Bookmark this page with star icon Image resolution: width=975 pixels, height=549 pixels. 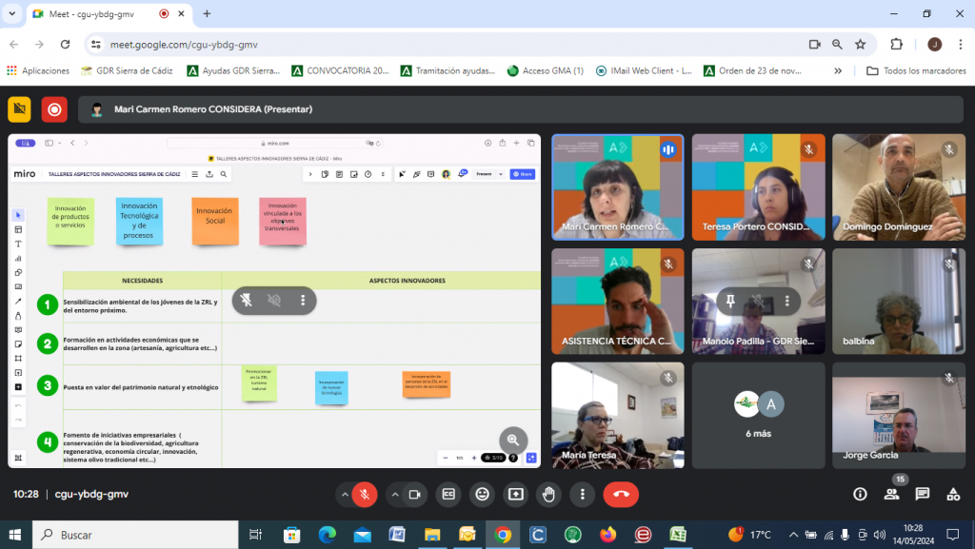(860, 44)
